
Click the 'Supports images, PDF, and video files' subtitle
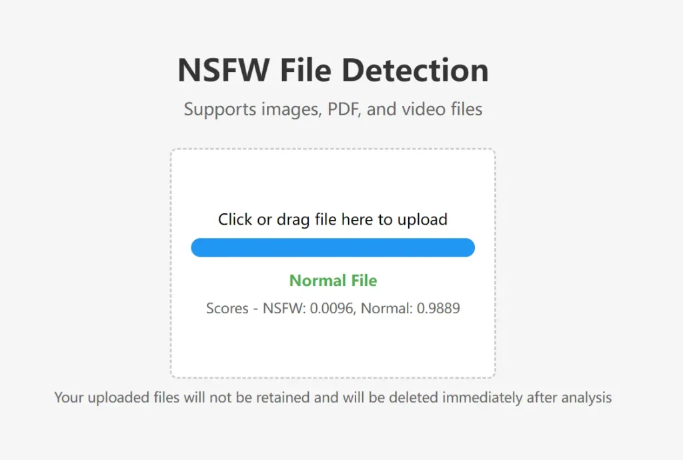[333, 109]
